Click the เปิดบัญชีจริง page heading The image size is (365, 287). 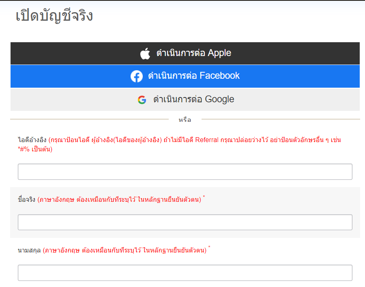click(54, 16)
